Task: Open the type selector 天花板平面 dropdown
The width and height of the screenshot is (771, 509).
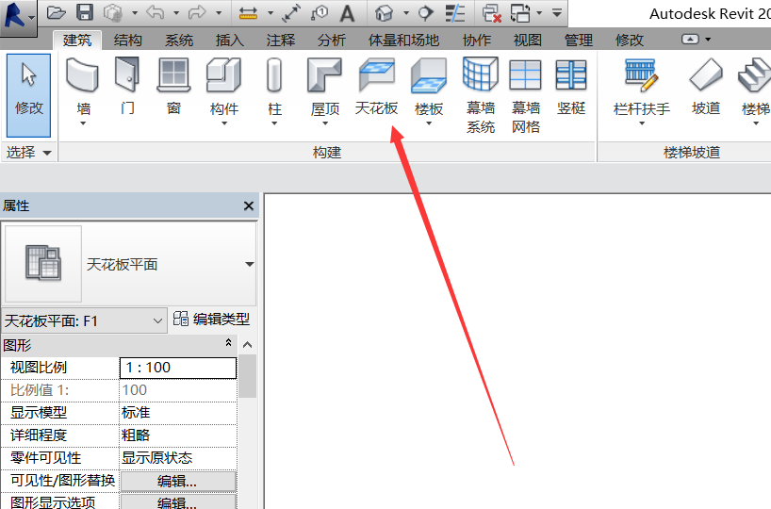Action: pos(249,265)
